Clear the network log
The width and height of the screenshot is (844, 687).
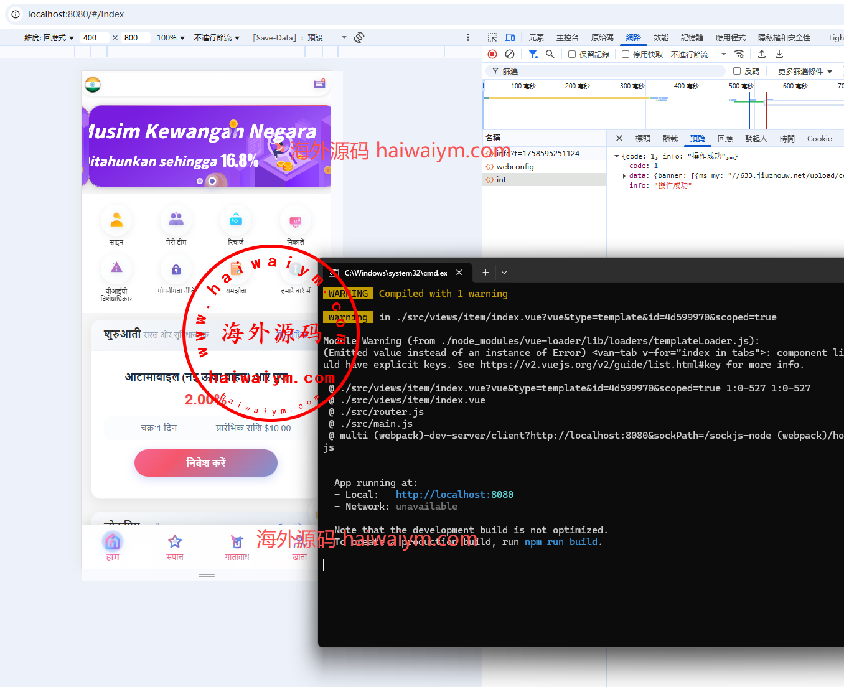[x=510, y=54]
